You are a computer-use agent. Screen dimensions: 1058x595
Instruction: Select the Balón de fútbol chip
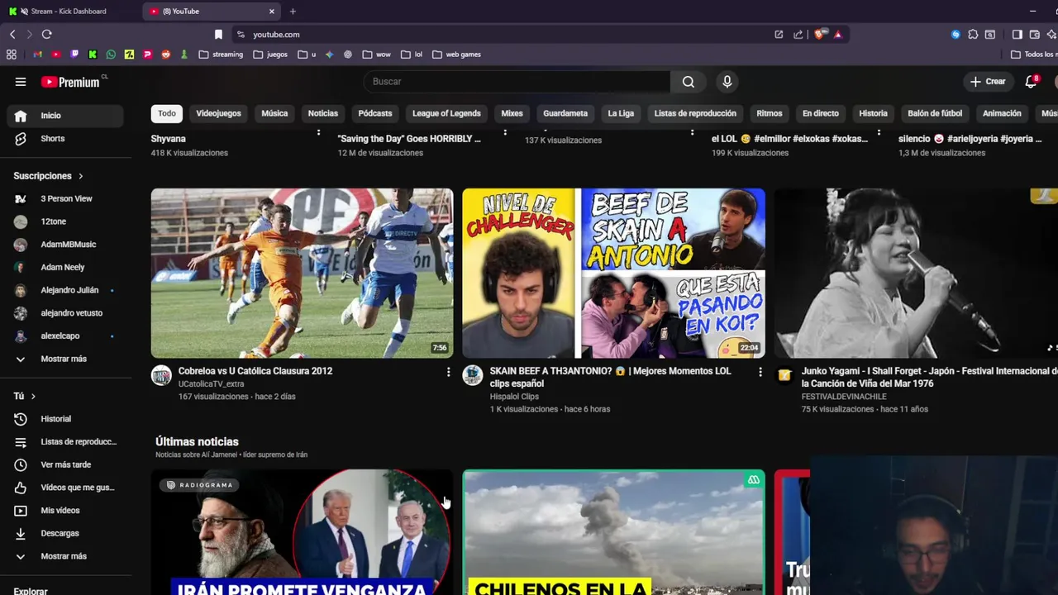tap(935, 113)
